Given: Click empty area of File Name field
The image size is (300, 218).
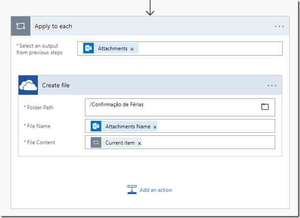Looking at the screenshot, I should coord(216,126).
